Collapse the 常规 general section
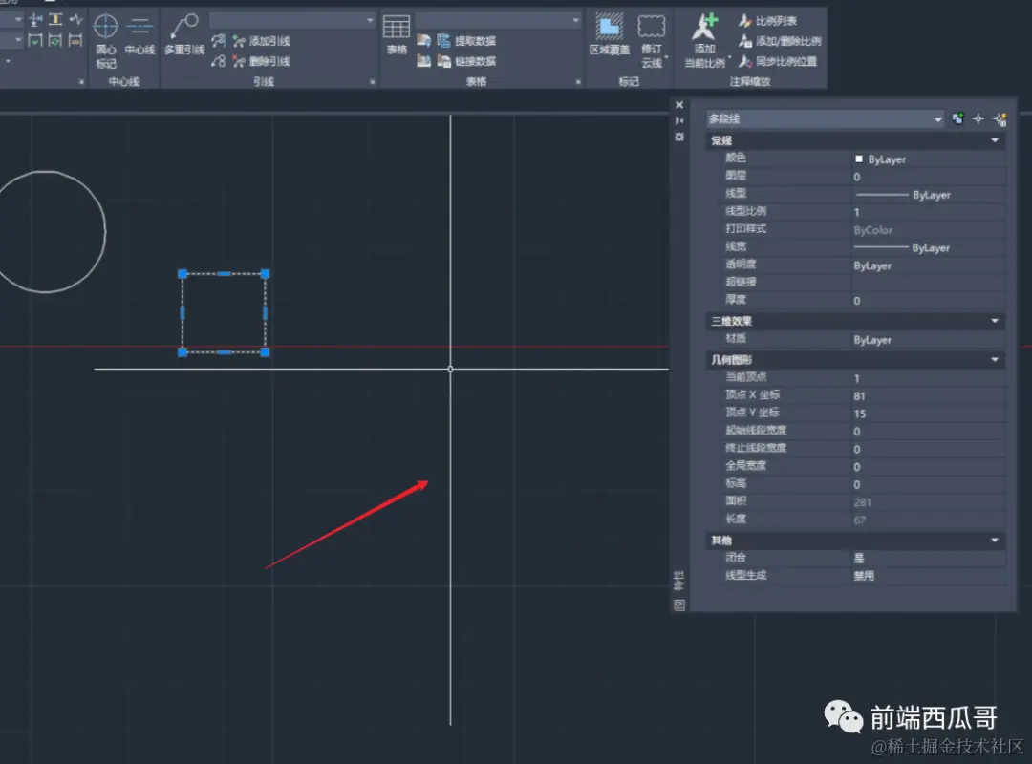The image size is (1032, 764). coord(995,140)
